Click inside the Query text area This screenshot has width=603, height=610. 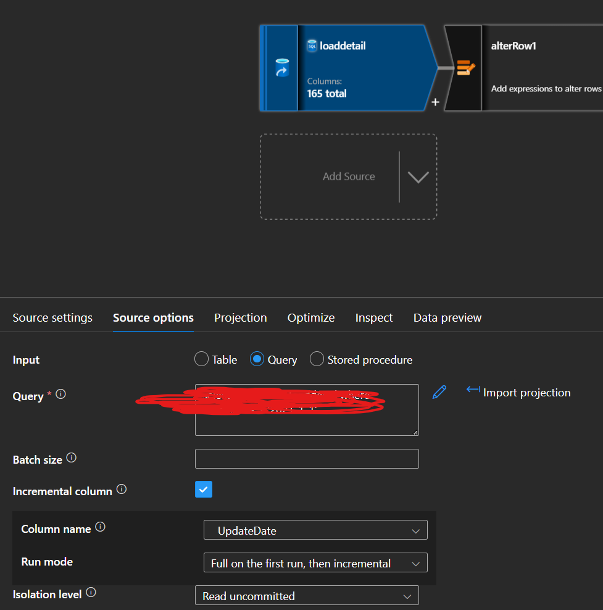(x=307, y=410)
